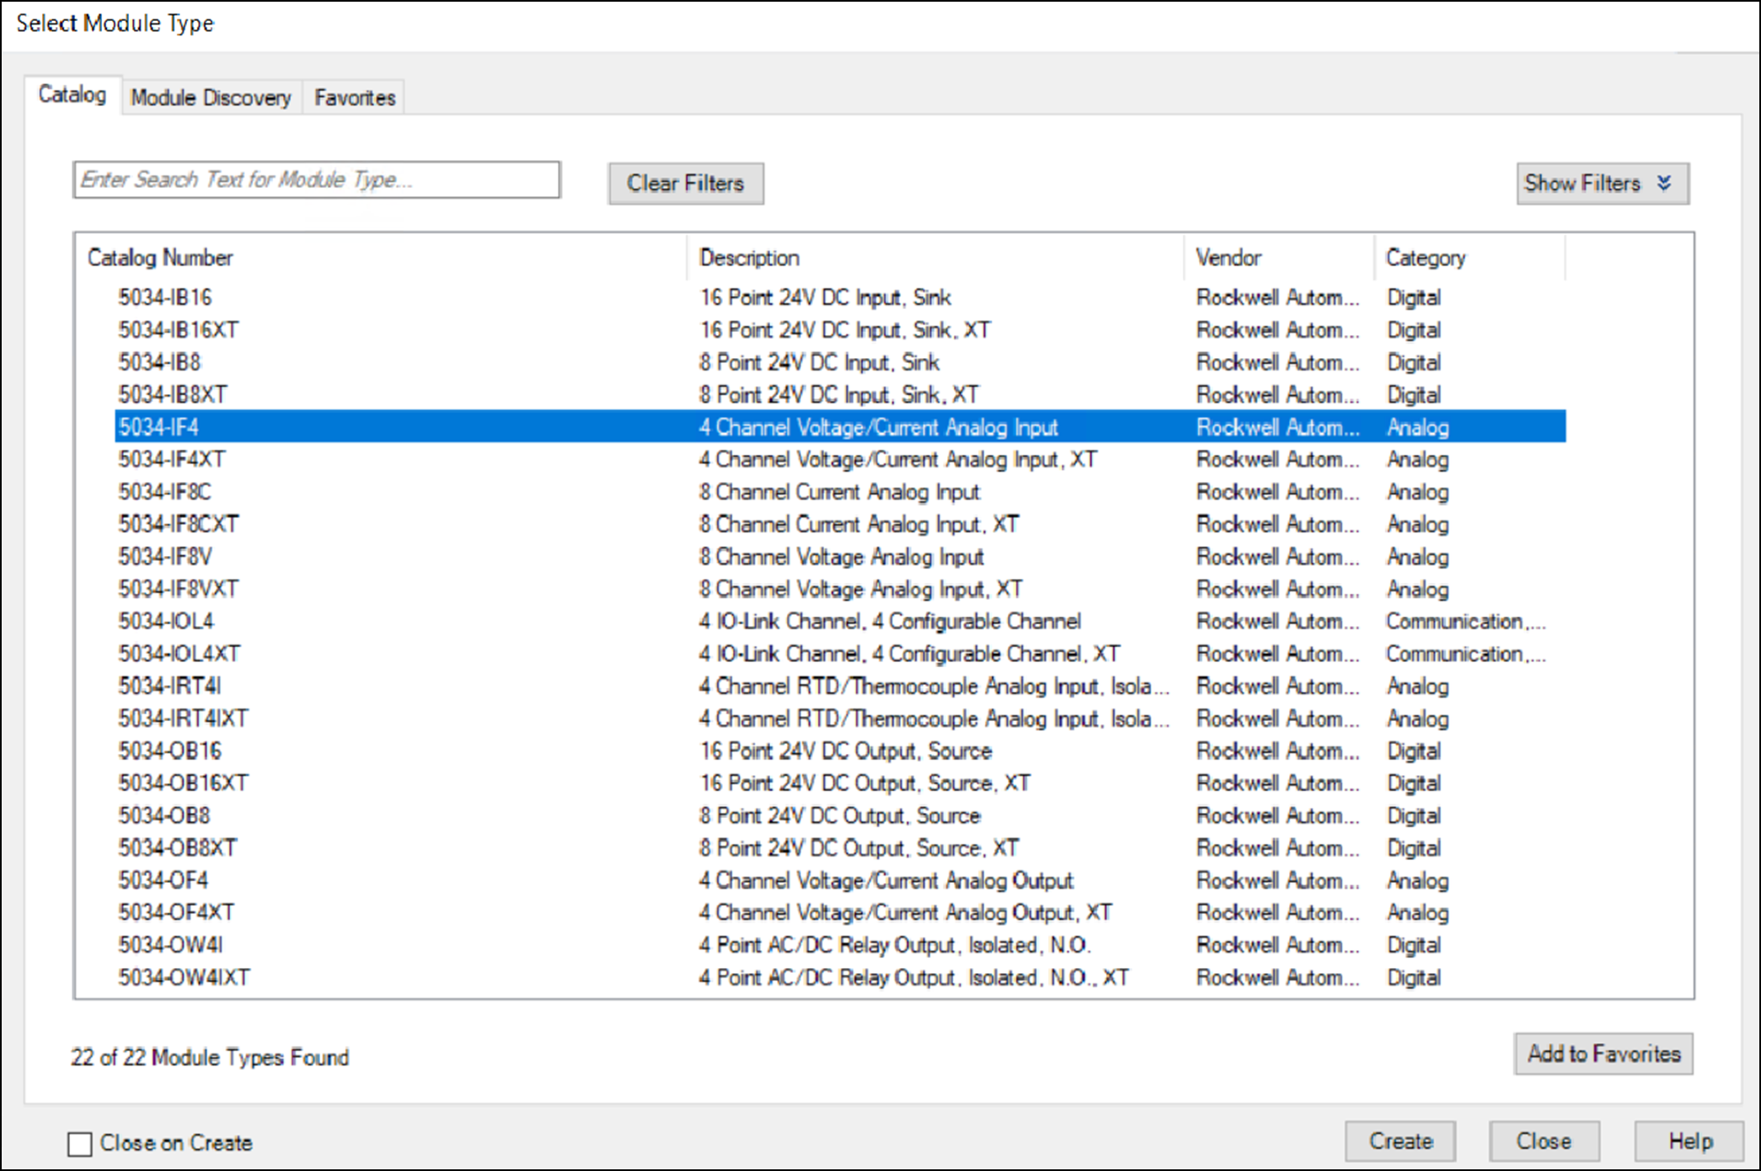Select module 5034-OW4I

[x=840, y=945]
